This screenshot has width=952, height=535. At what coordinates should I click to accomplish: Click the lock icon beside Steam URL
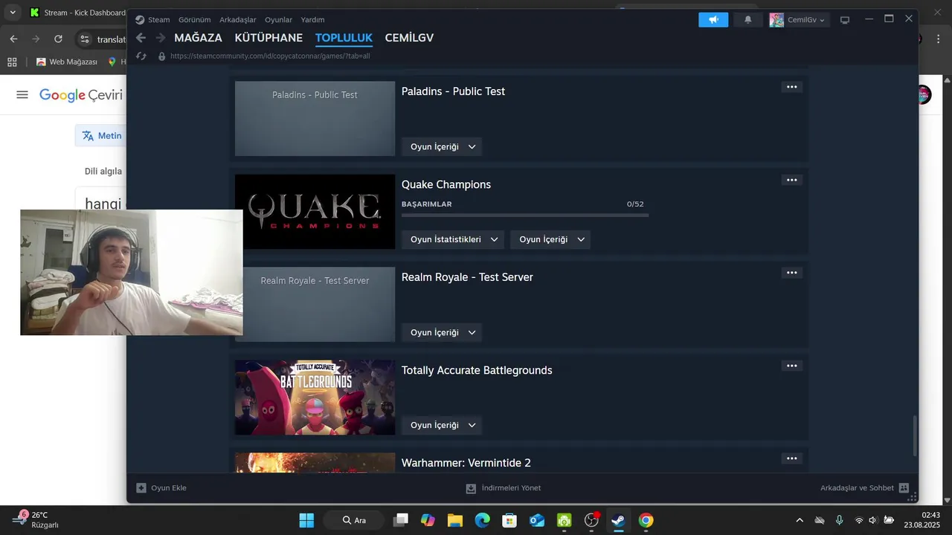pyautogui.click(x=161, y=56)
